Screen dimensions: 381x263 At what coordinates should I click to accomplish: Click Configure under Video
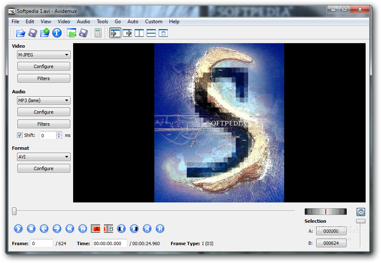point(44,66)
